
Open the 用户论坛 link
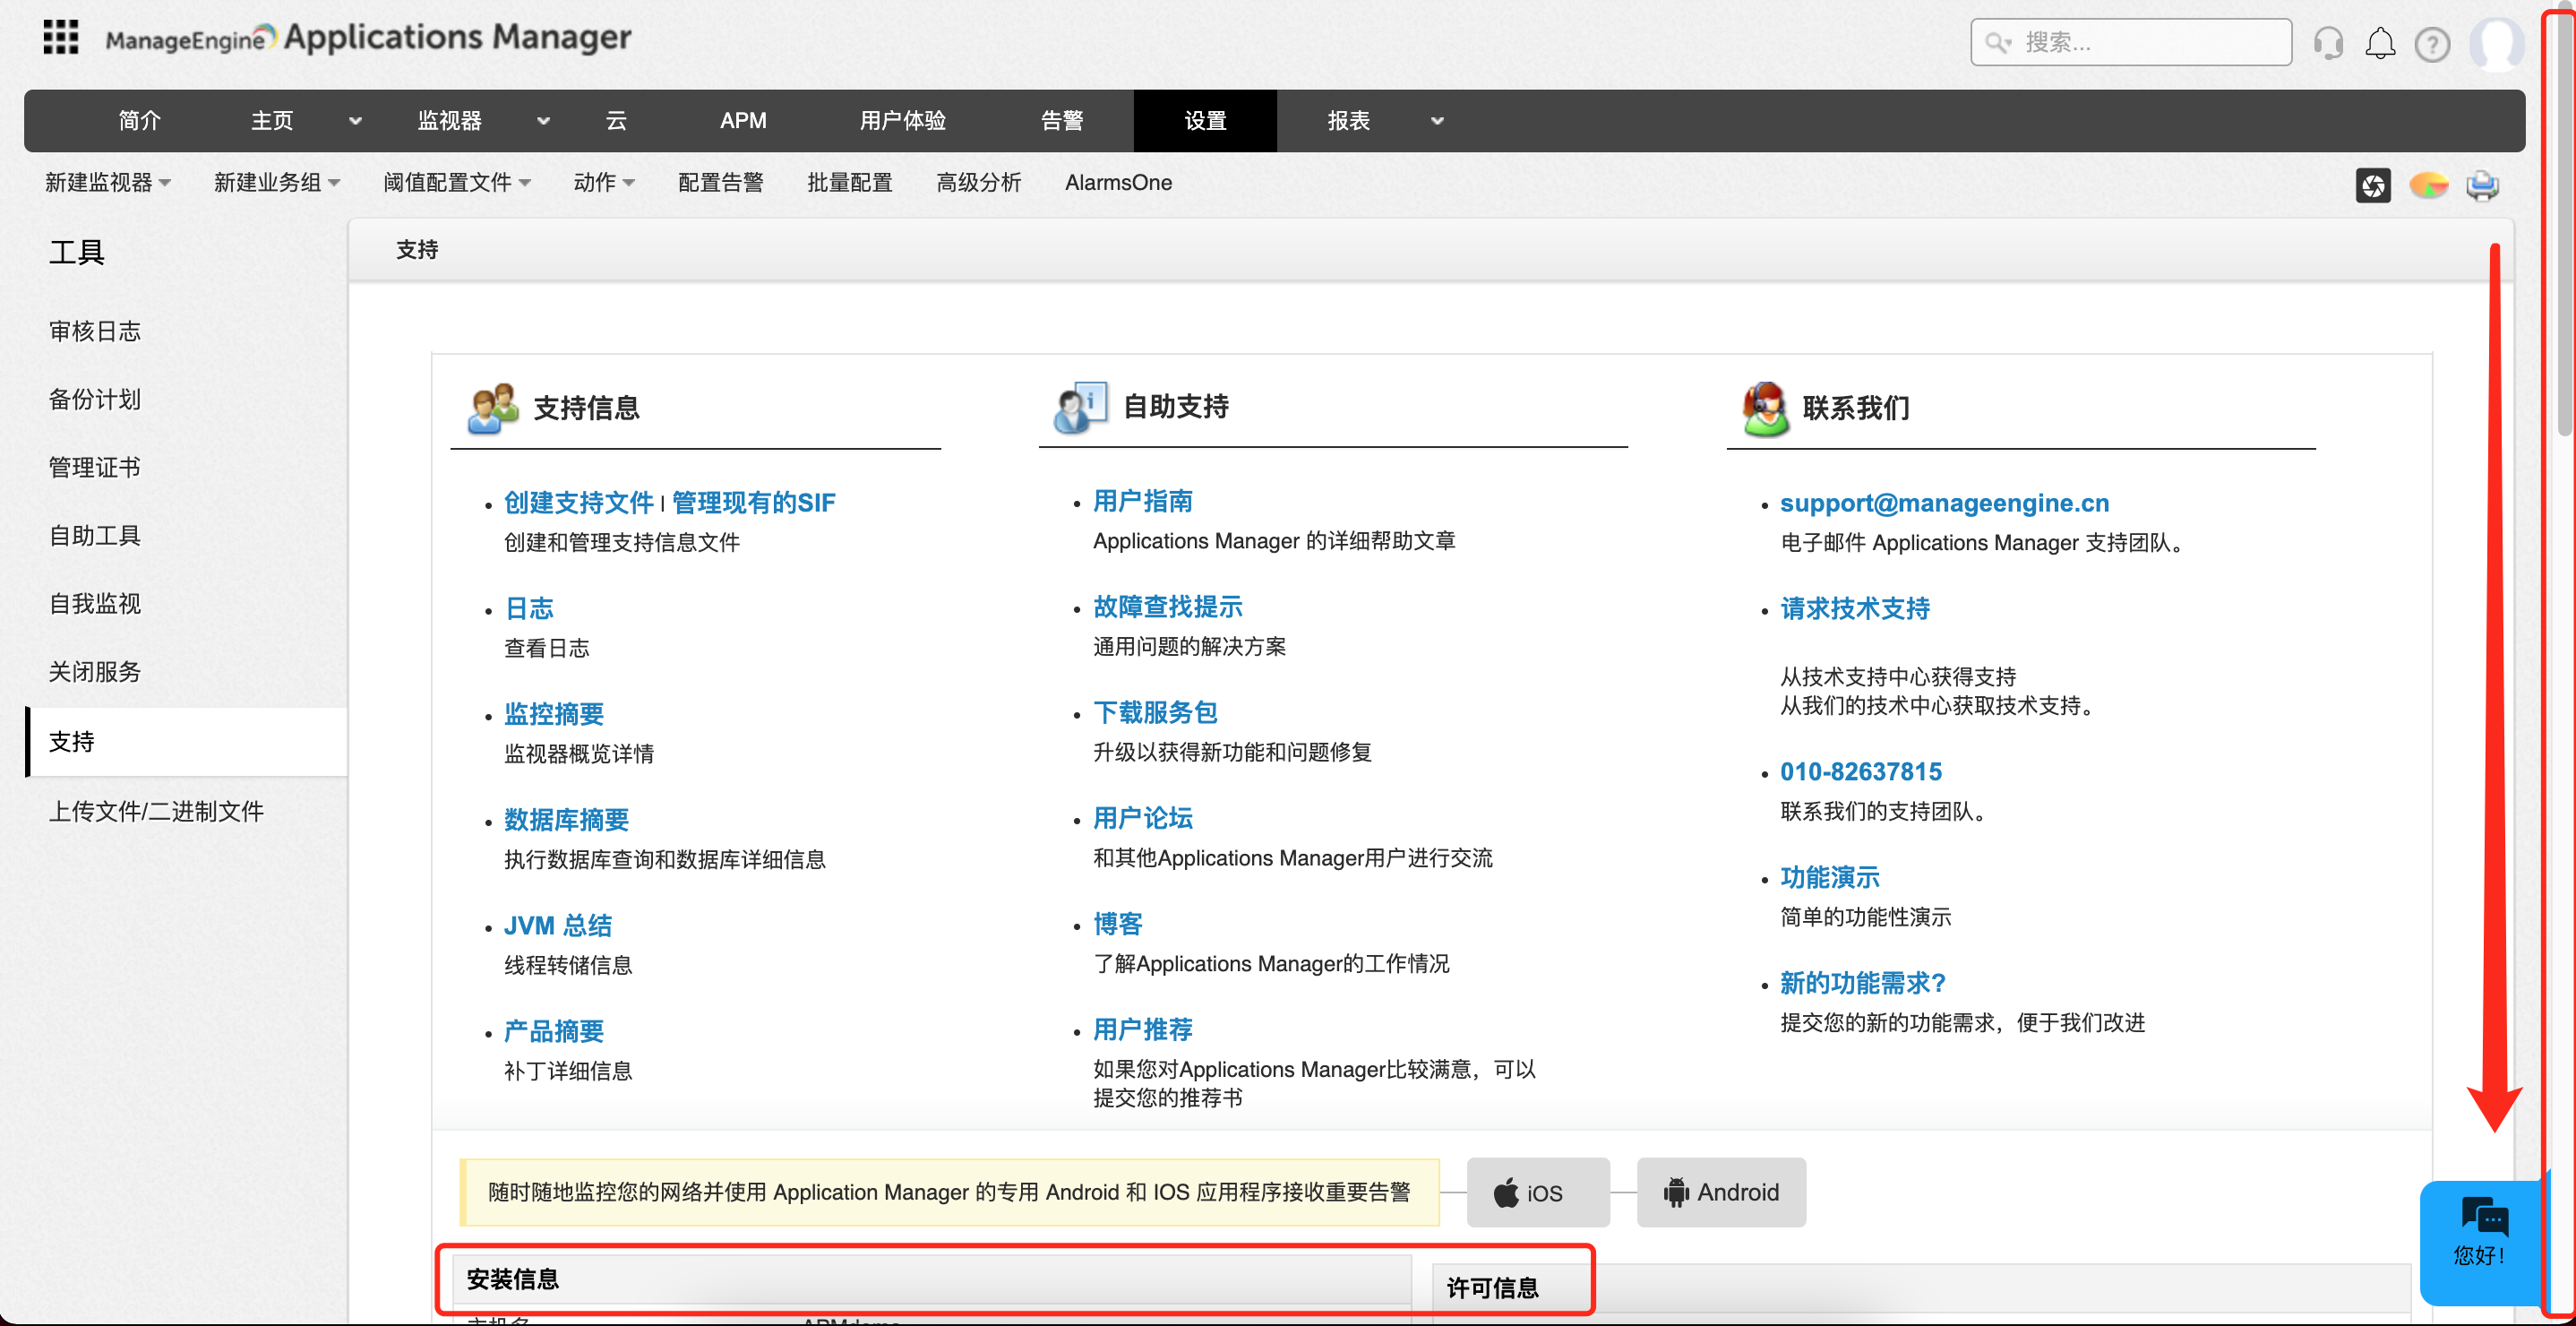[x=1142, y=818]
